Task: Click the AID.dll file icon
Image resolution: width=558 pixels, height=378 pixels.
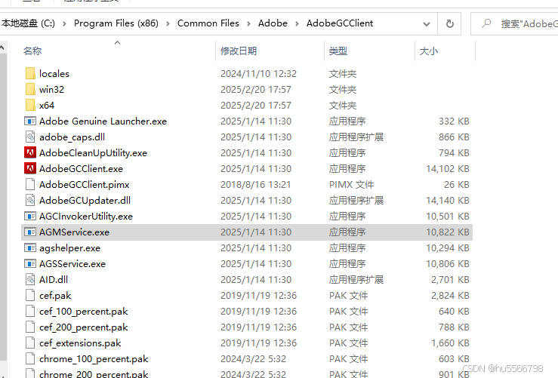Action: coord(30,279)
